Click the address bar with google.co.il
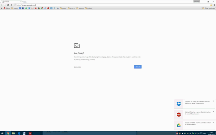216x135 pixels. click(112, 5)
